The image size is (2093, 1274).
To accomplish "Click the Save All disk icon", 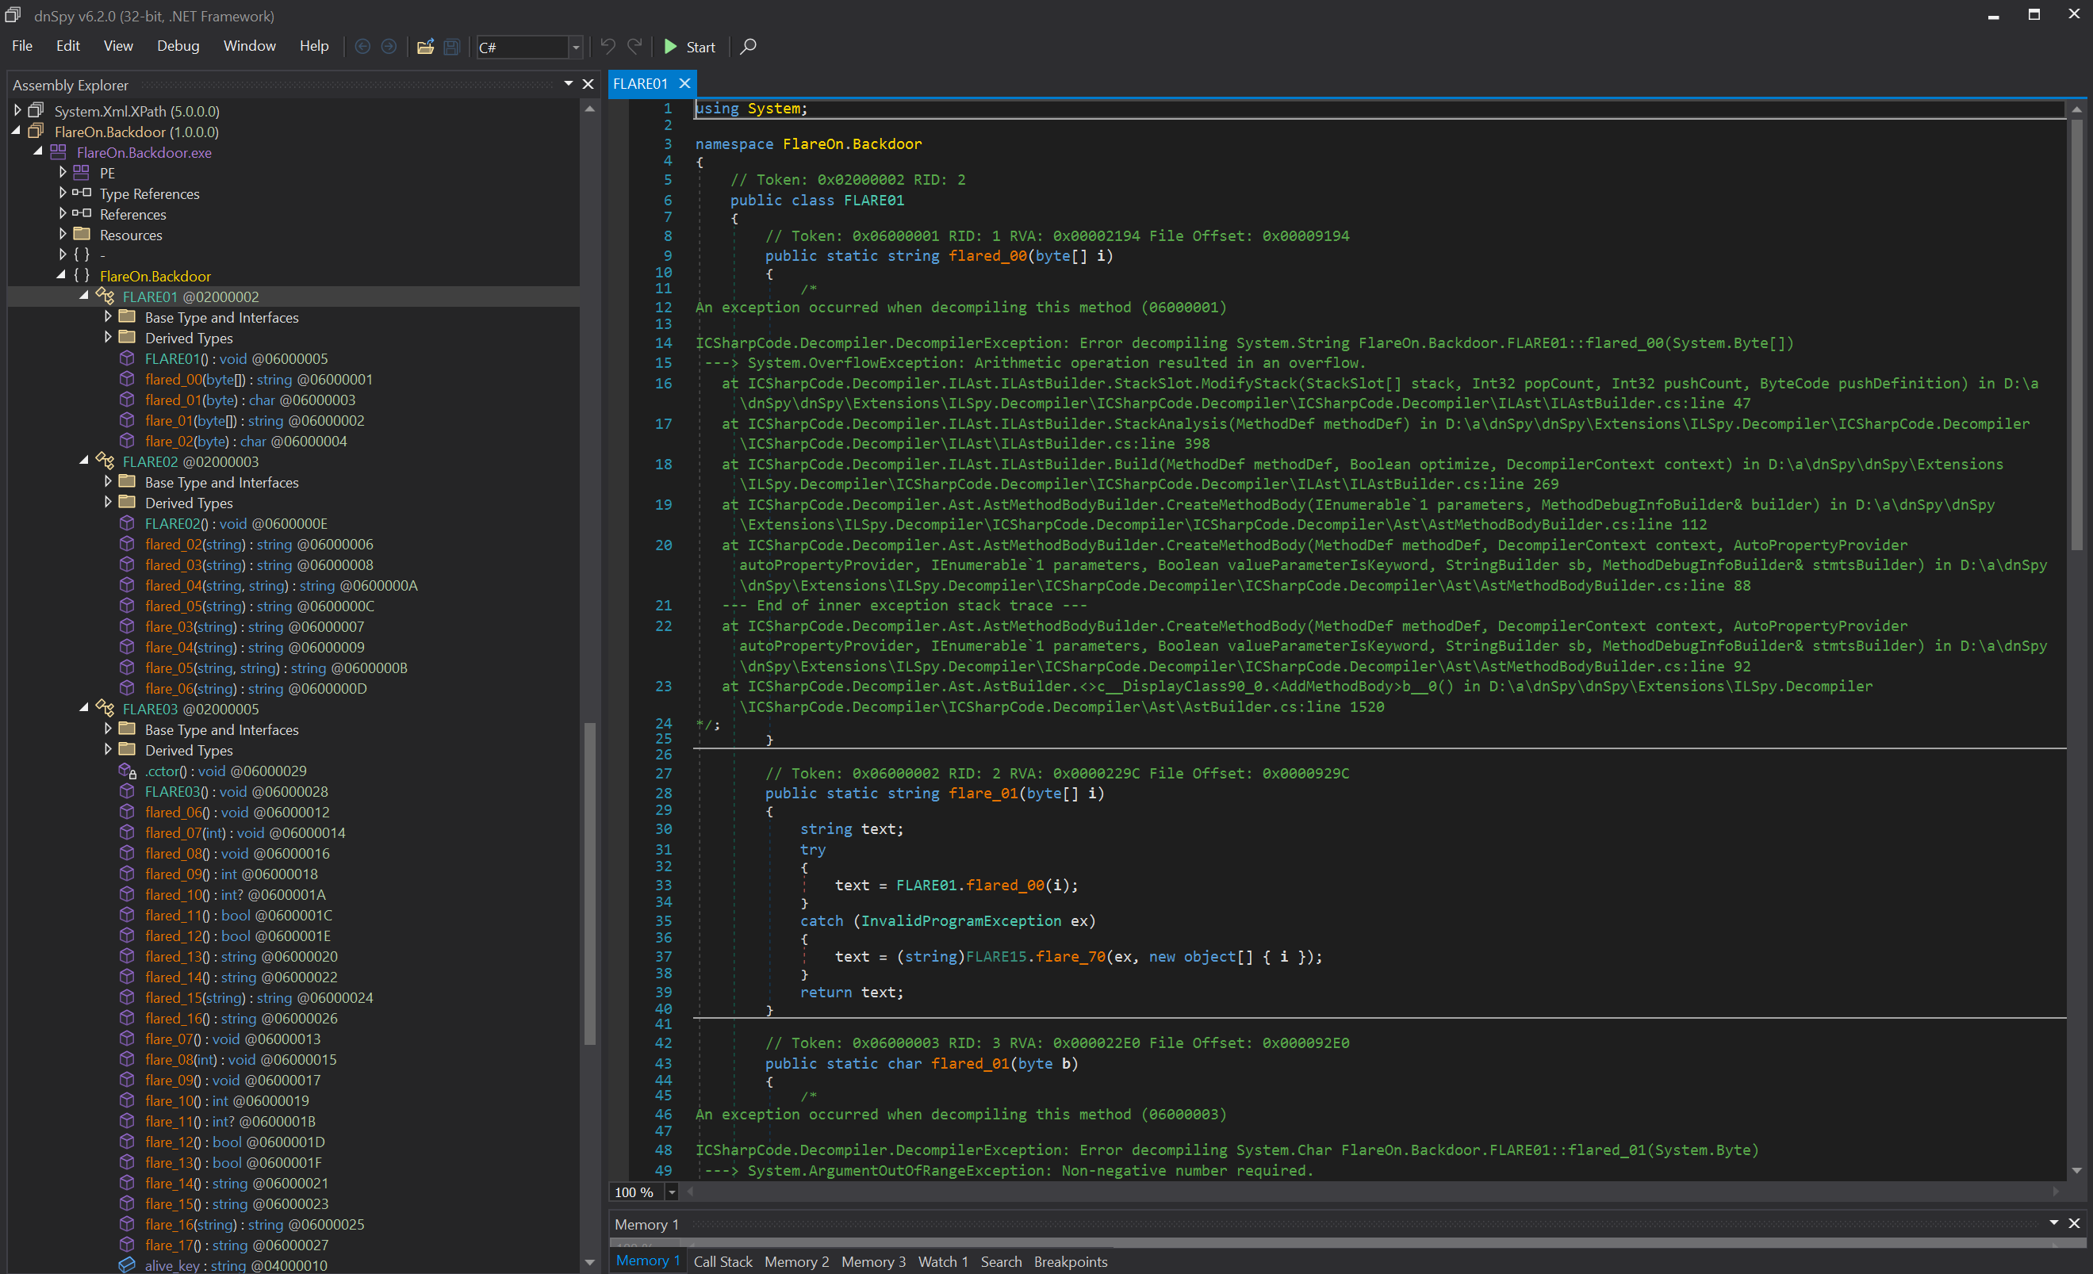I will [x=452, y=47].
